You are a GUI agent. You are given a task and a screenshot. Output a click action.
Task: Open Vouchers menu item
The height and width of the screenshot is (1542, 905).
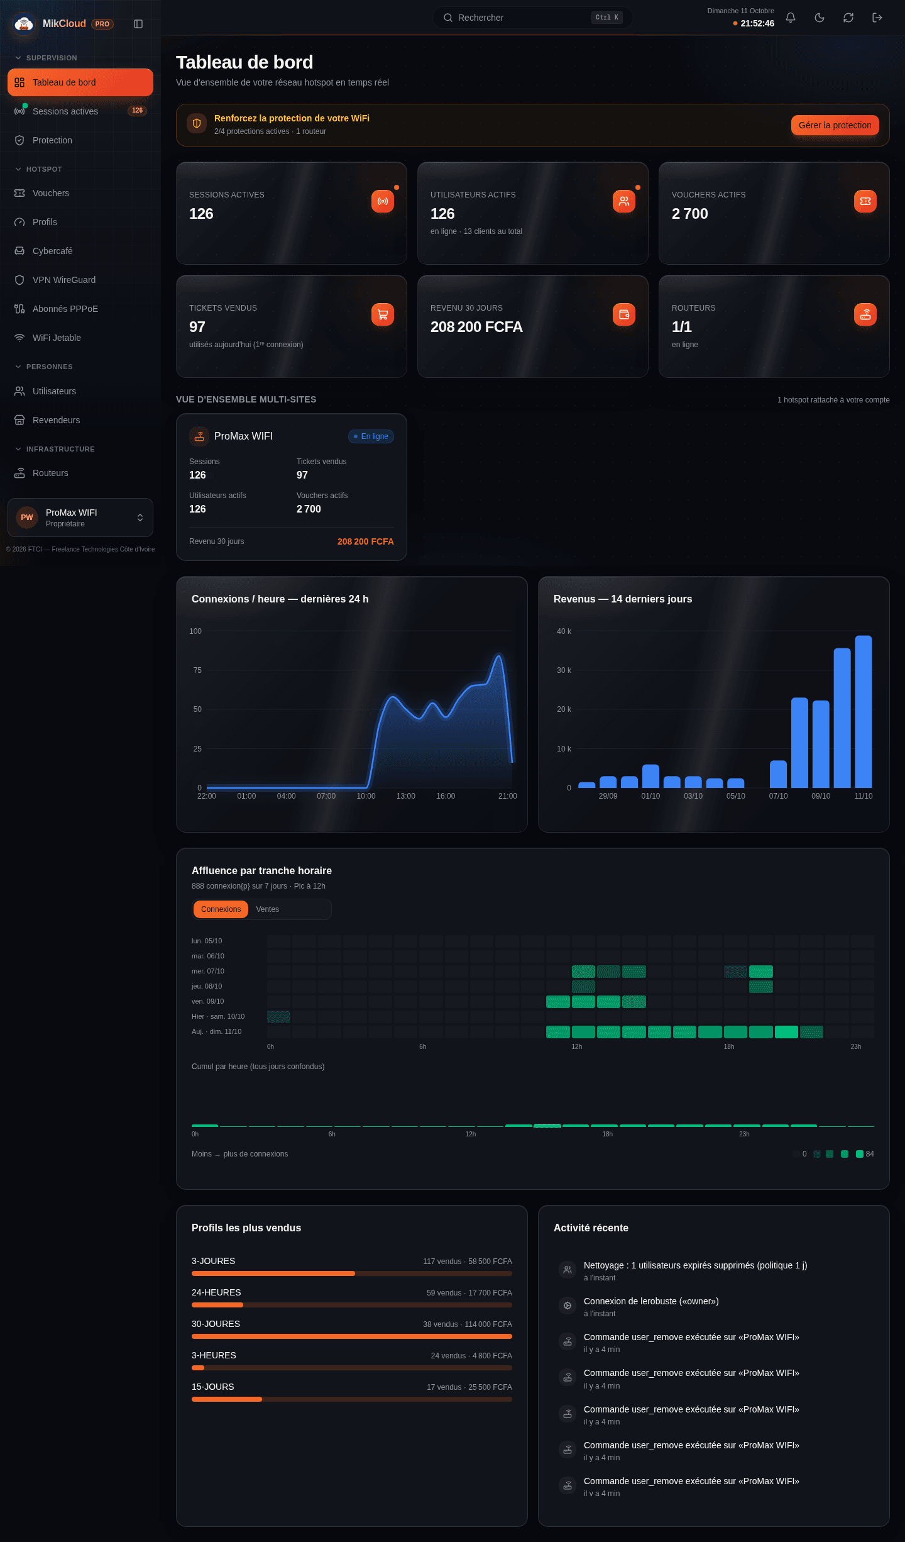[80, 193]
